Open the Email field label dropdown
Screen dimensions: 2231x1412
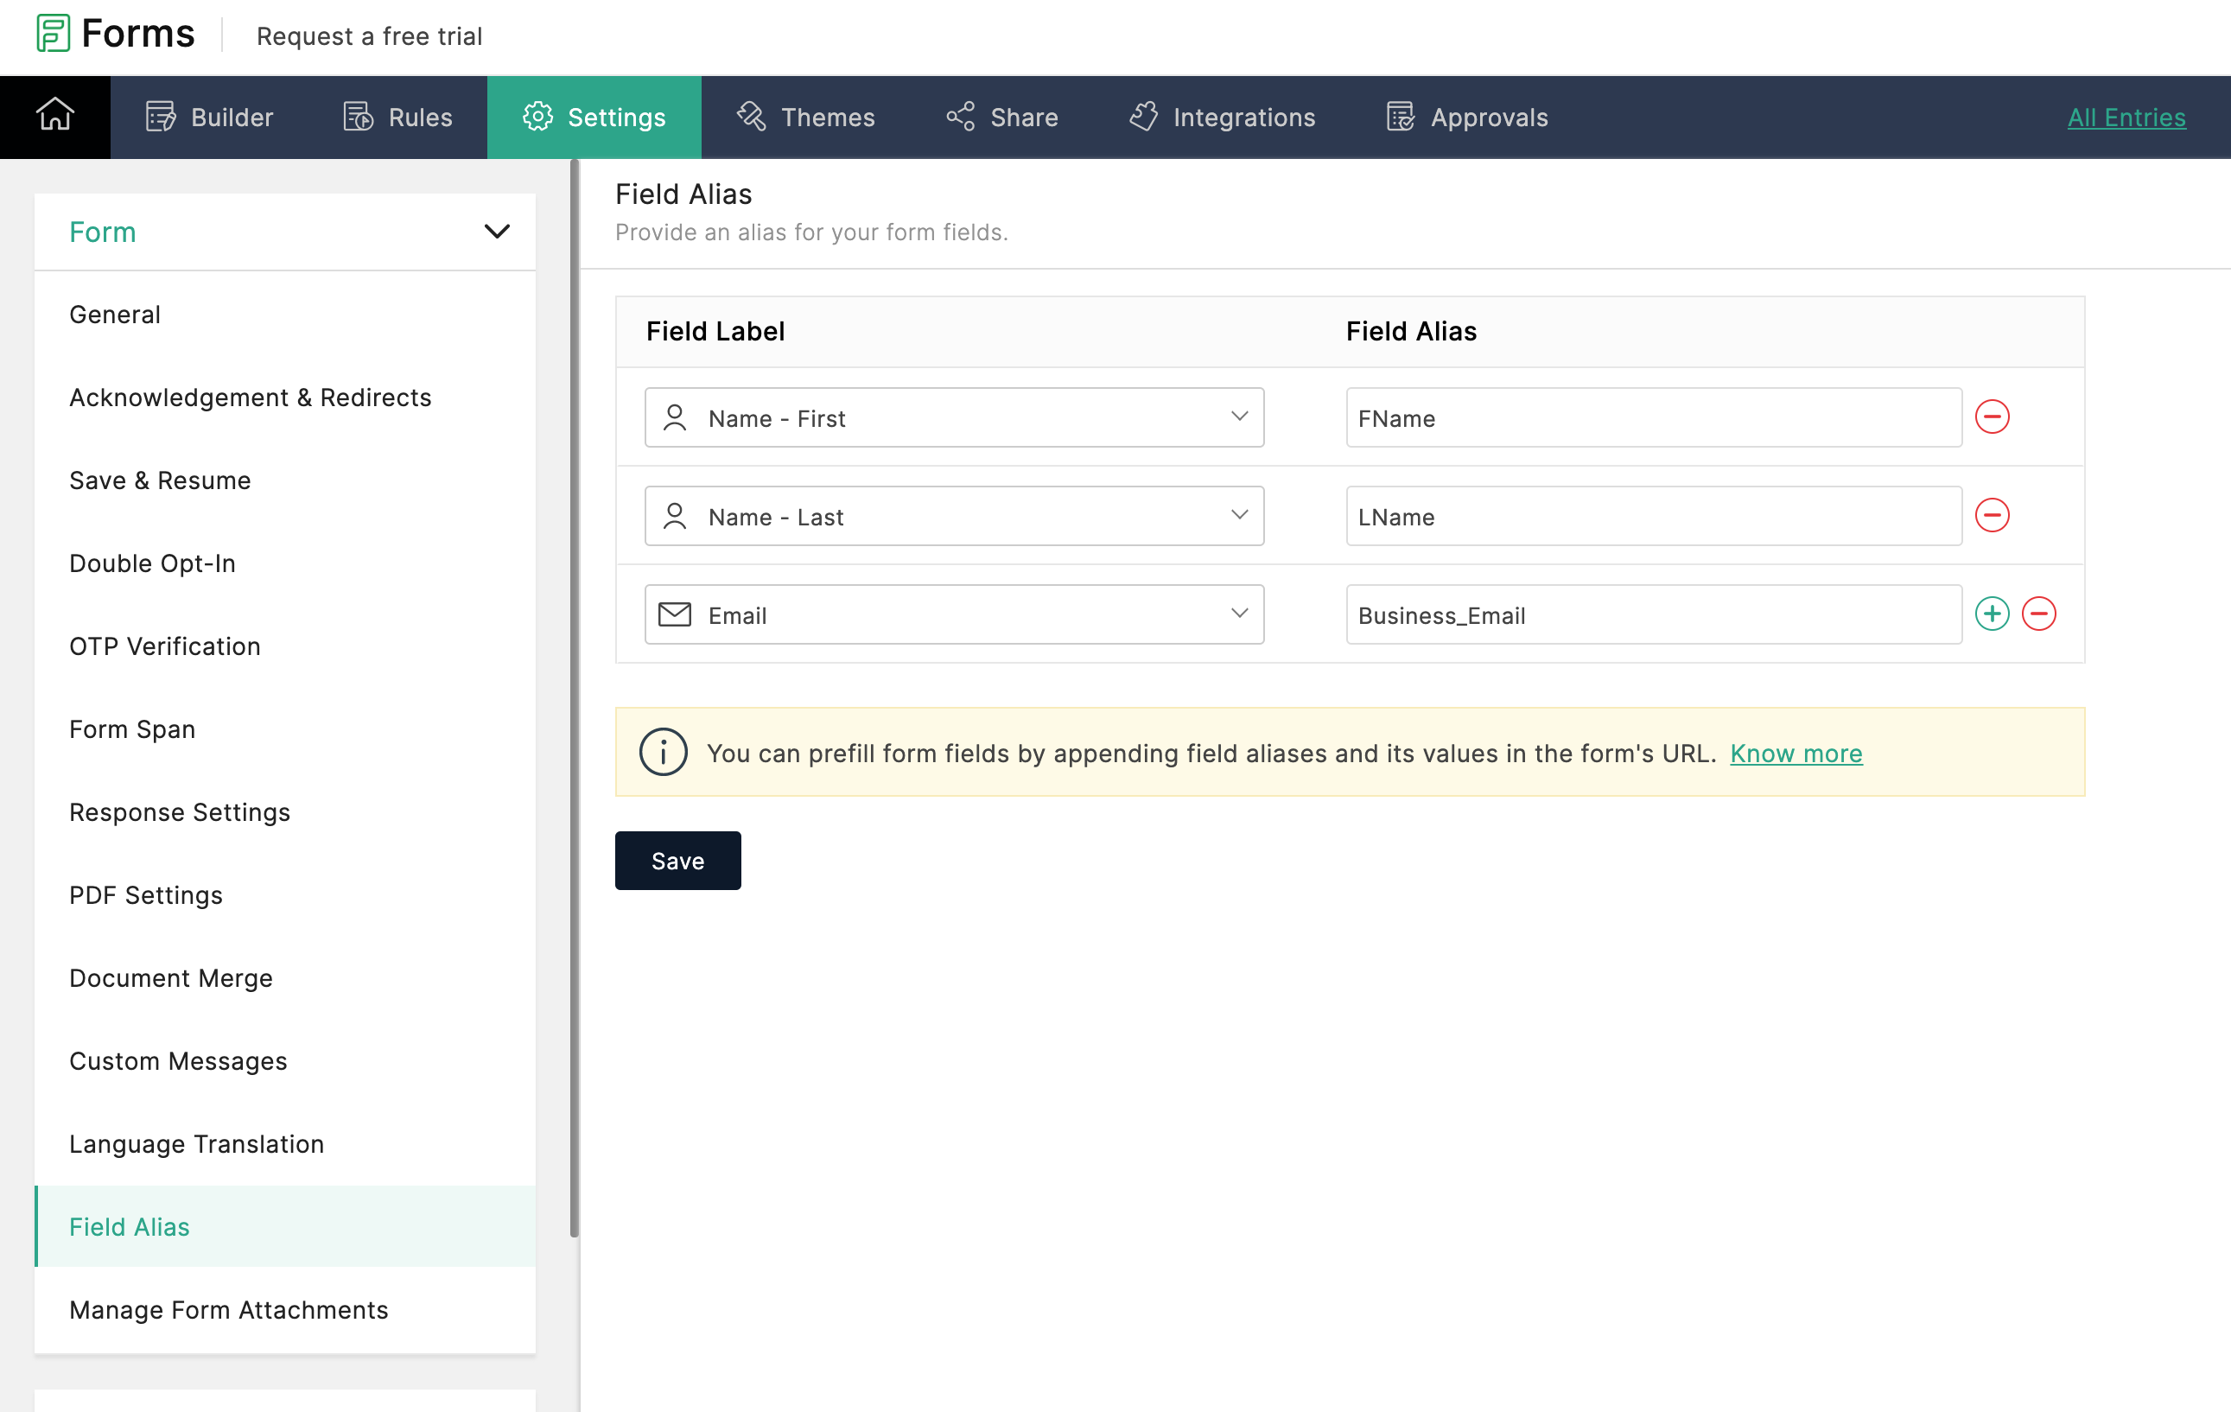953,614
